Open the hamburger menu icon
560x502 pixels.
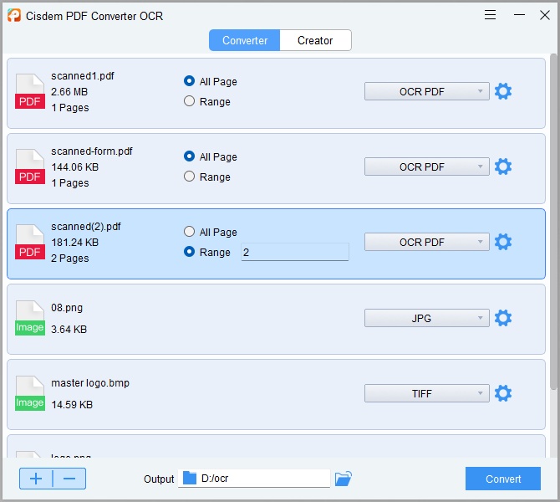point(490,15)
